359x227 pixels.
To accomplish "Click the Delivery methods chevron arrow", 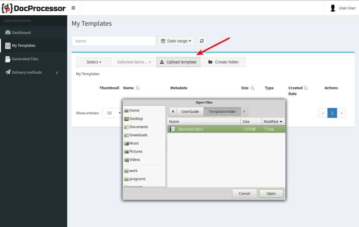I will coord(57,73).
